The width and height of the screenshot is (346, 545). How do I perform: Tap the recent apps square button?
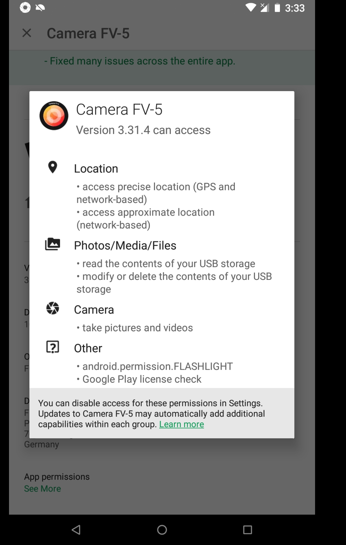click(x=247, y=530)
